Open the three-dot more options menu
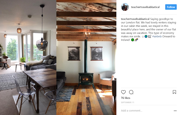Screen dimensions: 181x115 (x=175, y=111)
